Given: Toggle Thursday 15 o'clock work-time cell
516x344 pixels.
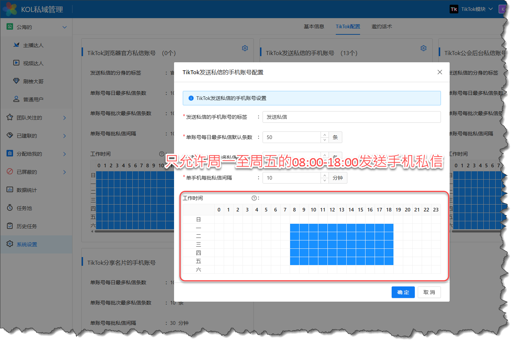Looking at the screenshot, I should [x=360, y=253].
